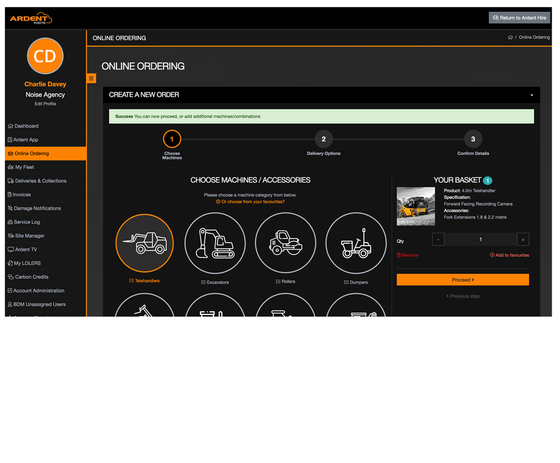The height and width of the screenshot is (463, 560).
Task: Click Or choose from your favourites link
Action: (x=250, y=202)
